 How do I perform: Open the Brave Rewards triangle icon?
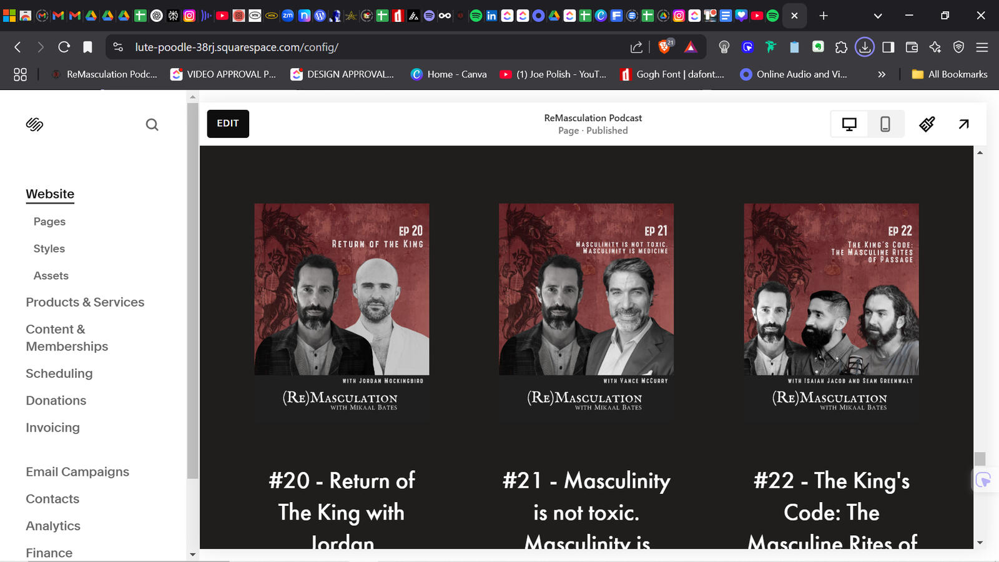tap(691, 47)
